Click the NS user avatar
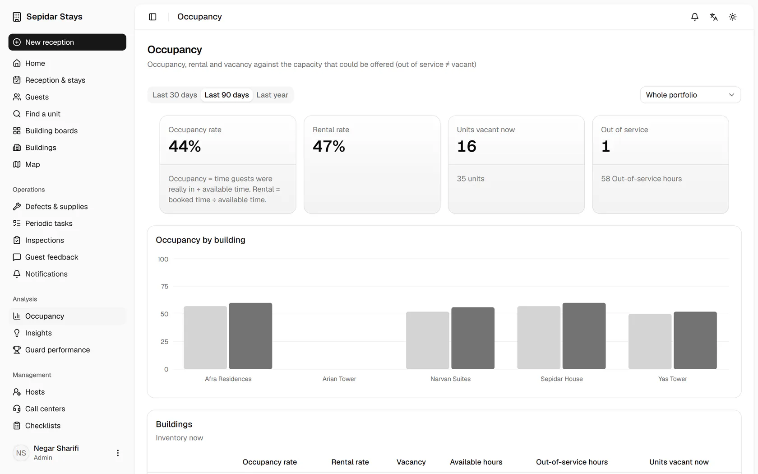Viewport: 758px width, 474px height. pos(21,453)
